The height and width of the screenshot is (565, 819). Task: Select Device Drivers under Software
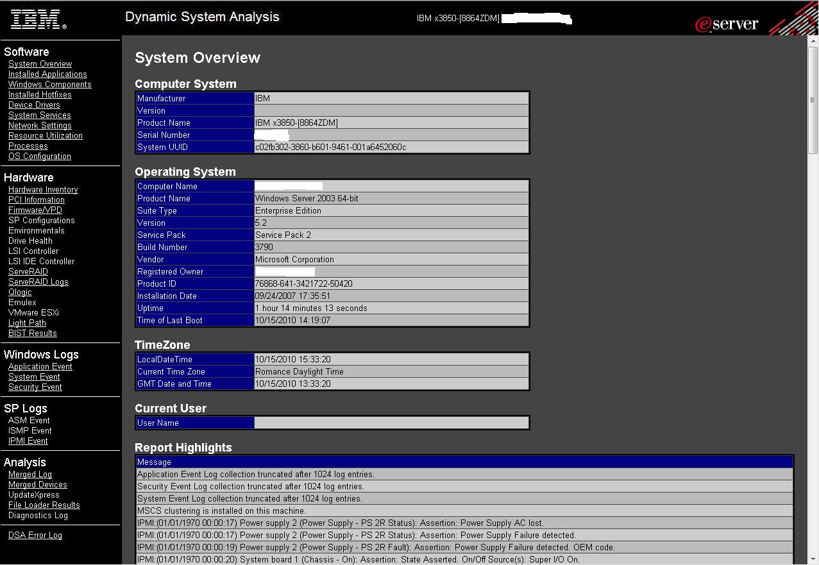click(33, 105)
